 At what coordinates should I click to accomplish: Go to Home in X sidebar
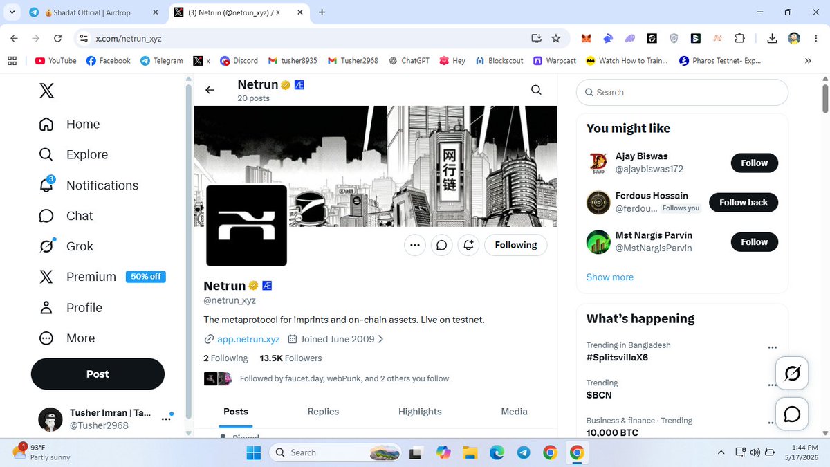point(69,124)
